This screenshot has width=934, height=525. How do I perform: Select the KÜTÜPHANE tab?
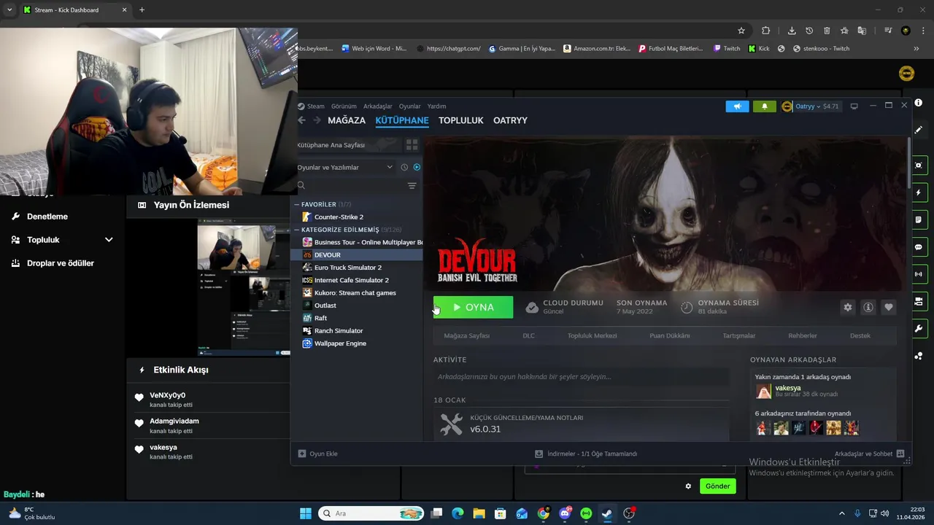coord(402,120)
